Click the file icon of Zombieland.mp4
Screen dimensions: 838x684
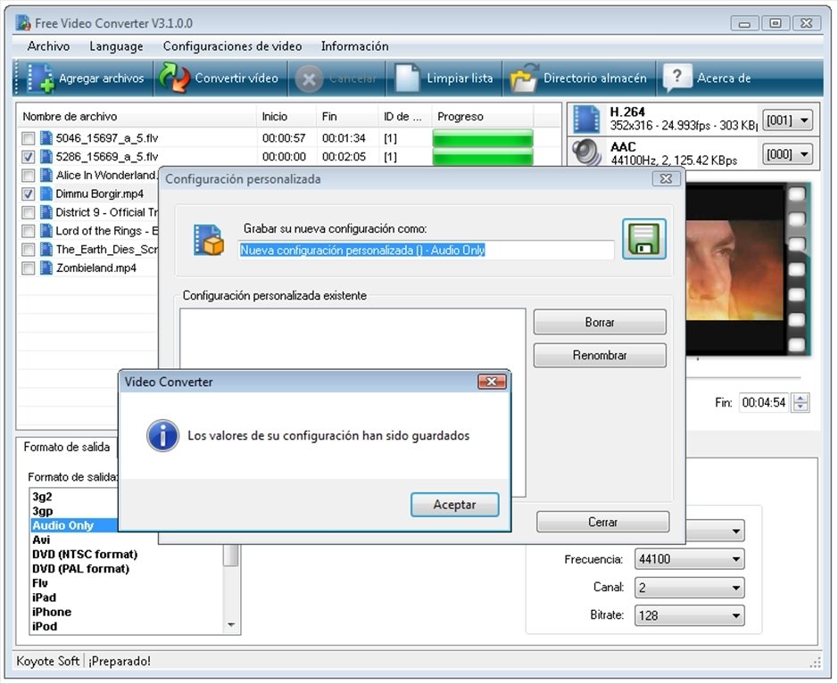[46, 268]
